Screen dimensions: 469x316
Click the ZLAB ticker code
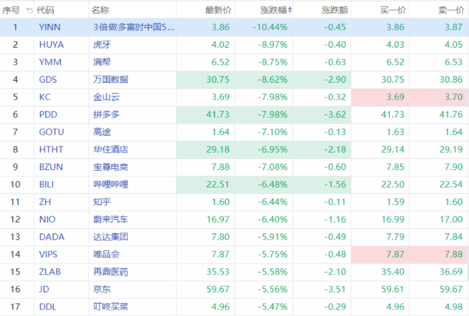click(50, 272)
